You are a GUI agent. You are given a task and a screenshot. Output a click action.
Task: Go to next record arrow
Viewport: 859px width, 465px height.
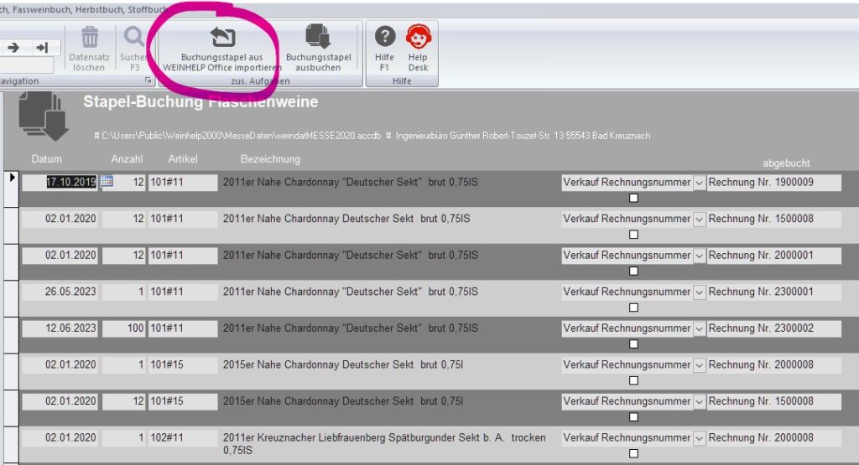[13, 48]
